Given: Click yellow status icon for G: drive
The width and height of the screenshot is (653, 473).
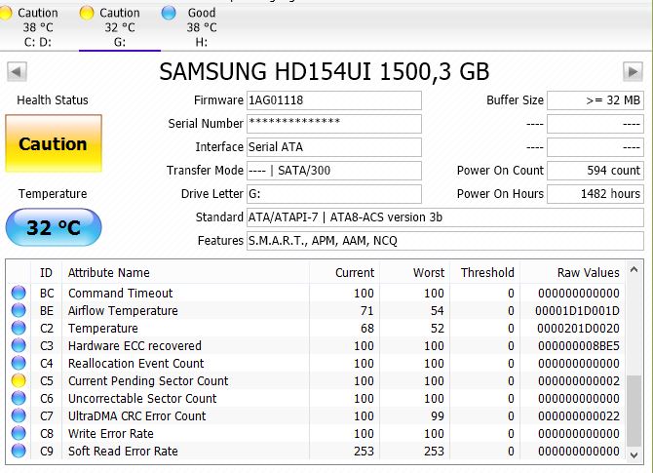Looking at the screenshot, I should click(87, 13).
